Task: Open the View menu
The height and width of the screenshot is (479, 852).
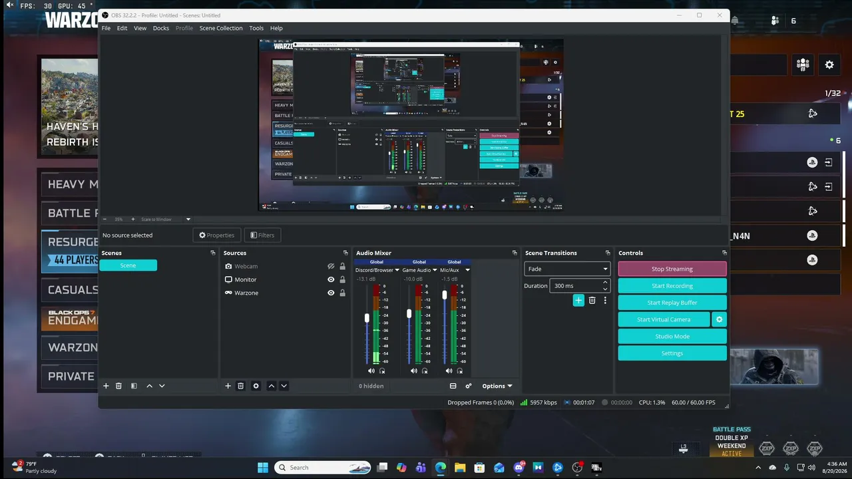Action: [x=140, y=28]
